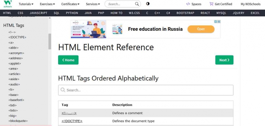The height and width of the screenshot is (126, 265).
Task: Click the Get Certified cart icon
Action: (x=211, y=4)
